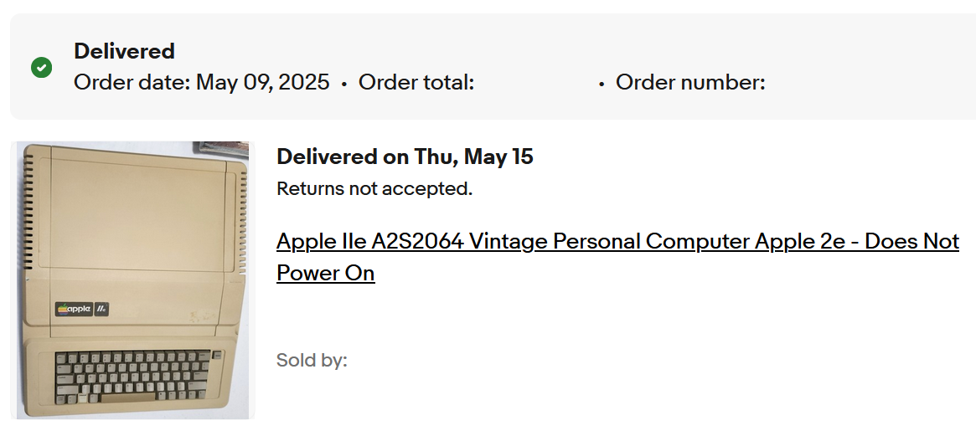Screen dimensions: 976x436
Task: Click the green delivered checkmark icon
Action: coord(41,68)
